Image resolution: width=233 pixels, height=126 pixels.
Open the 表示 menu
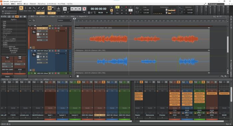click(x=19, y=4)
